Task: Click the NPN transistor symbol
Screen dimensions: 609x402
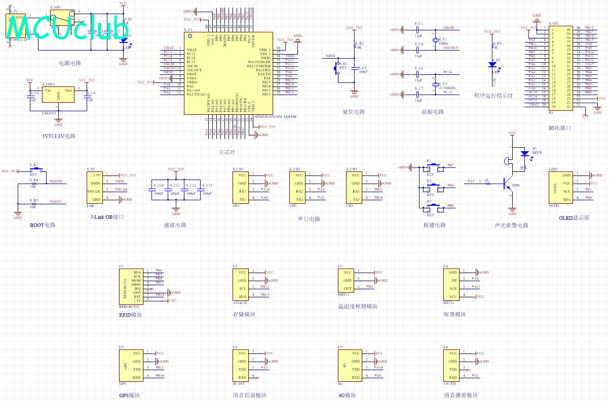Action: 508,184
